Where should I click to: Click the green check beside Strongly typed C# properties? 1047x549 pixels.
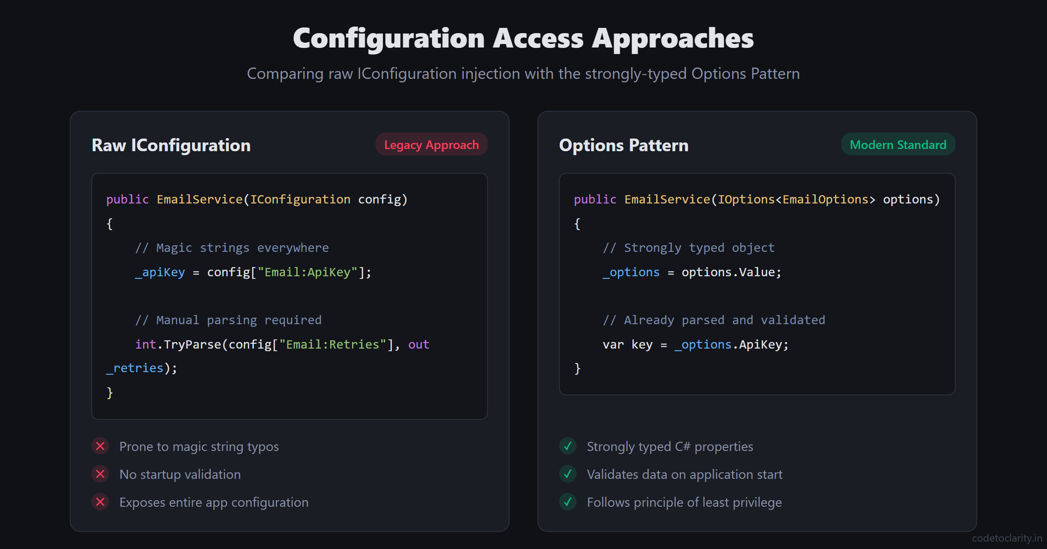point(568,446)
